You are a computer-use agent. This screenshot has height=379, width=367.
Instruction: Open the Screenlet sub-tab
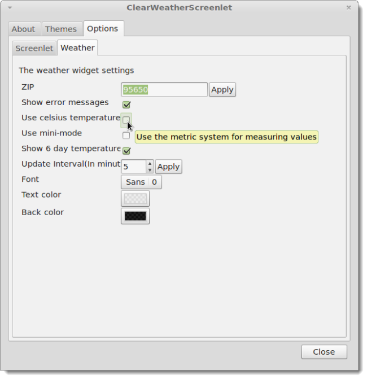coord(34,48)
